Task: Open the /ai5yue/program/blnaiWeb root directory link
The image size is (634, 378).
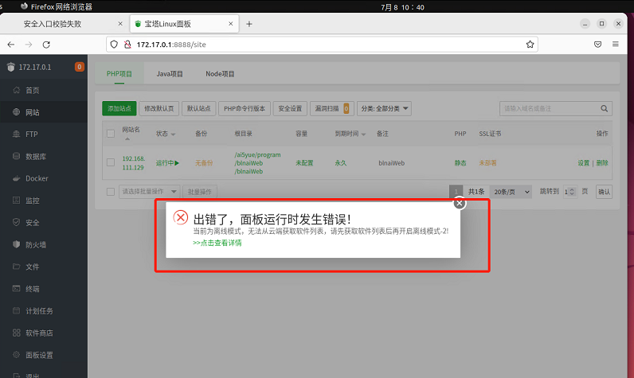Action: (257, 163)
